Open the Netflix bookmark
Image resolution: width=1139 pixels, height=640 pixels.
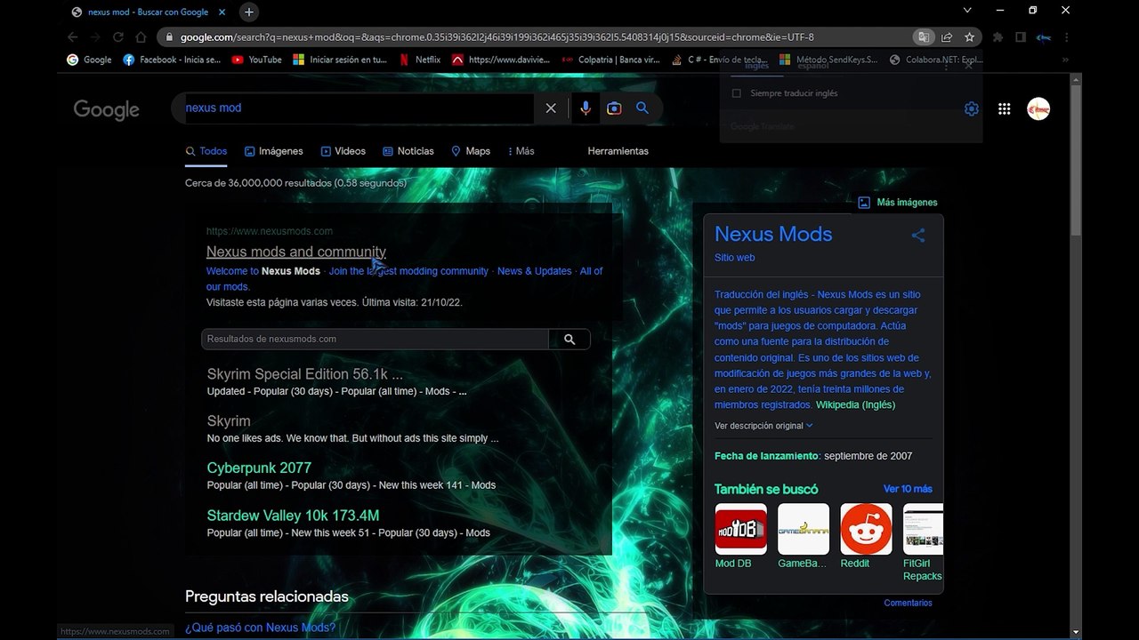[419, 60]
